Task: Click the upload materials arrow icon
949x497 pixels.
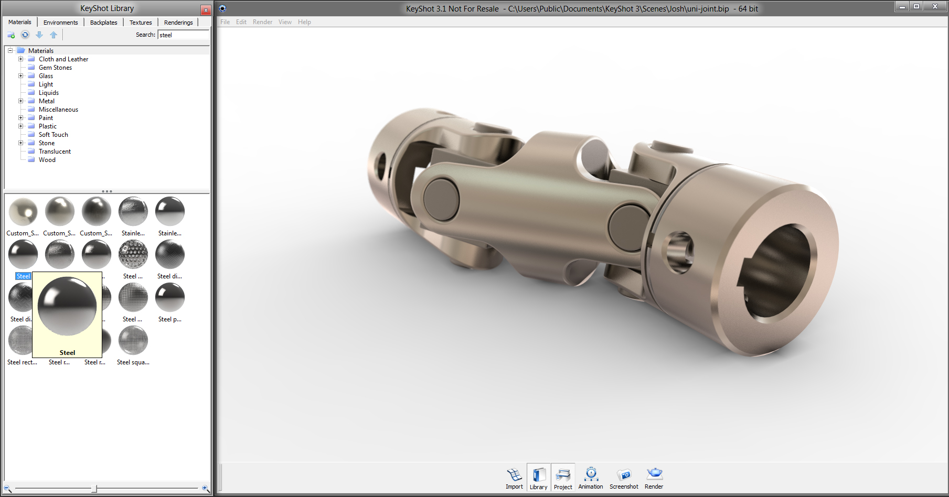Action: (x=53, y=35)
